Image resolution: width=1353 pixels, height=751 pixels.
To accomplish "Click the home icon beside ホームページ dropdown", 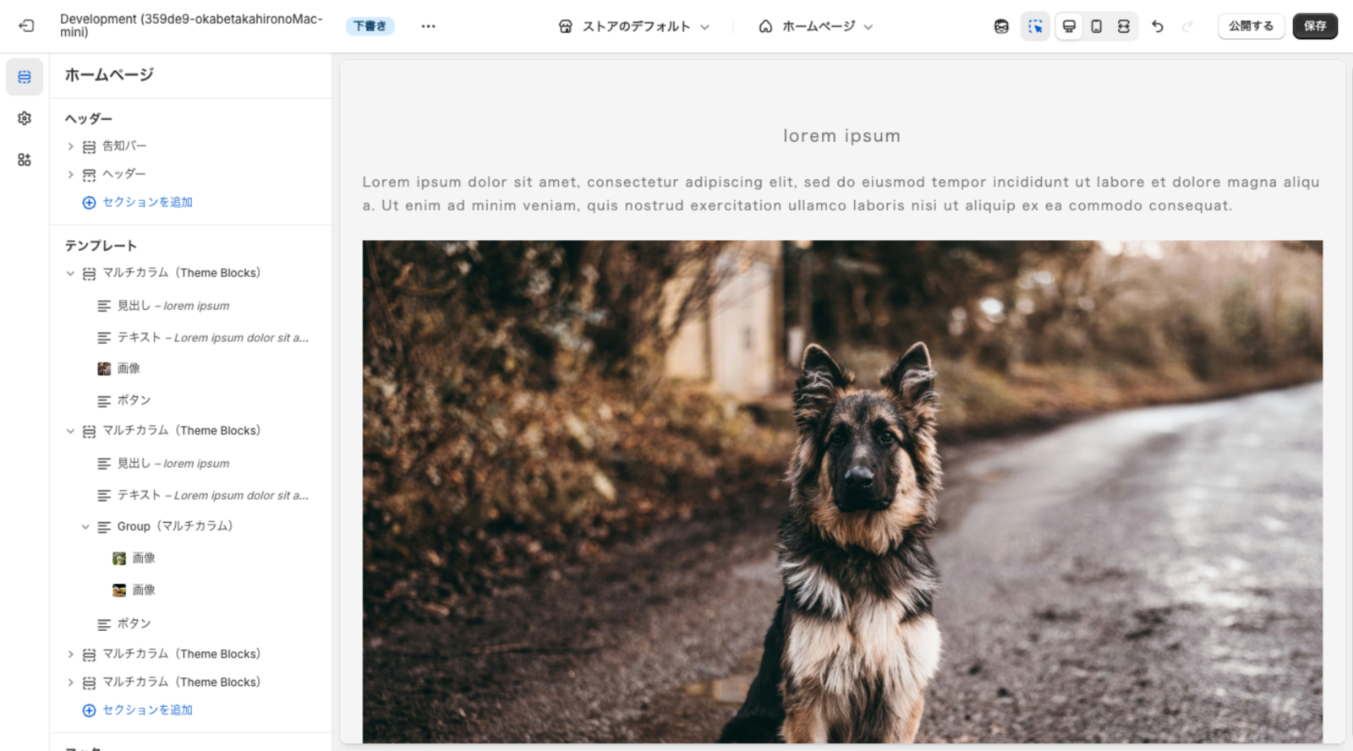I will [x=765, y=26].
